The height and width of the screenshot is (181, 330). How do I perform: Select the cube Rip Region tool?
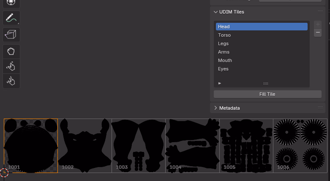pyautogui.click(x=11, y=35)
